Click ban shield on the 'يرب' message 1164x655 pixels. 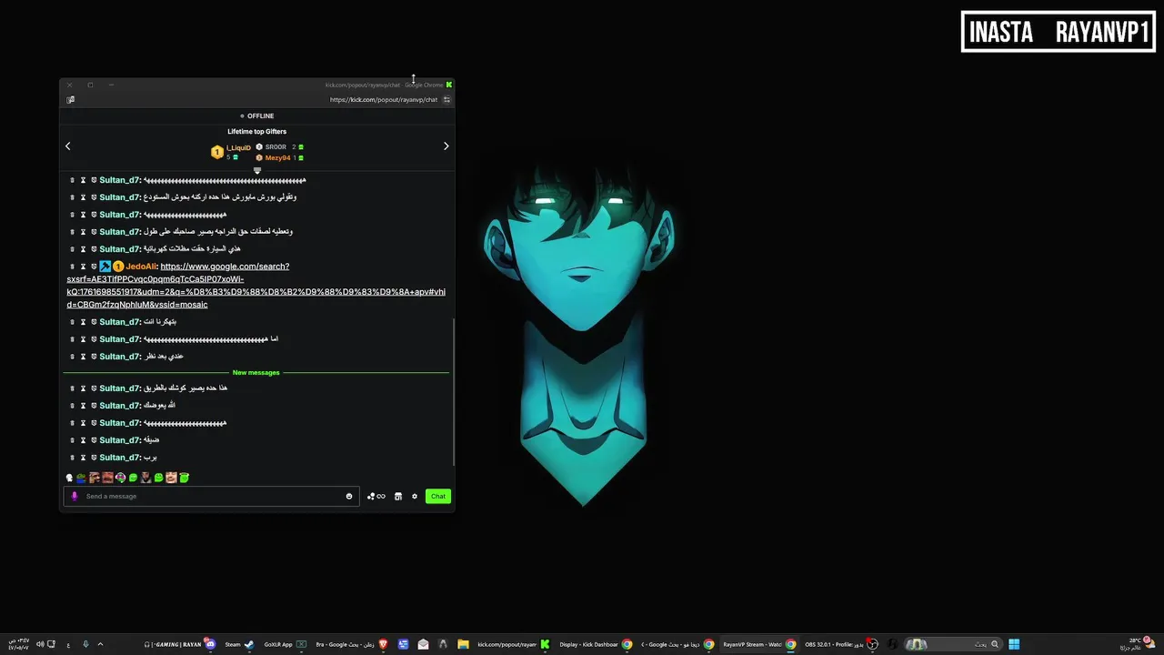(x=94, y=458)
